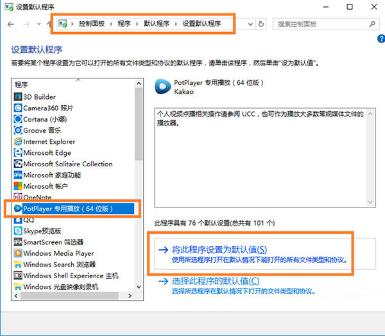Click the Microsoft 帐户 icon
Screen dimensions: 385x336
click(x=18, y=186)
